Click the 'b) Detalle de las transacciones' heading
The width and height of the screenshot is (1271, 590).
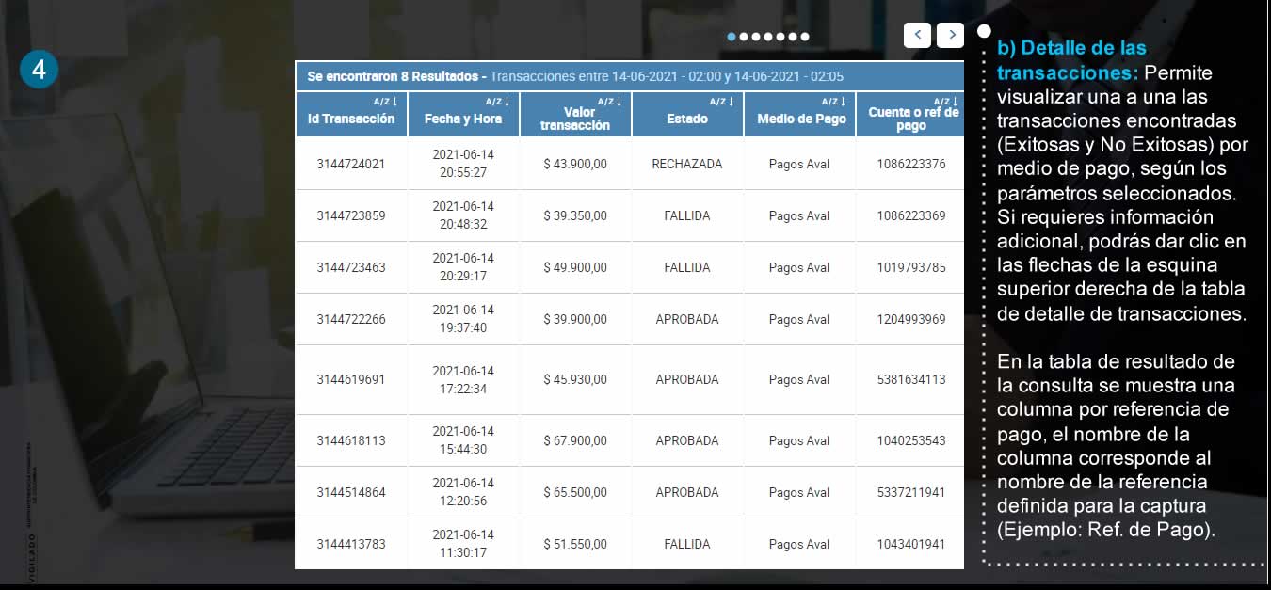[x=1071, y=60]
